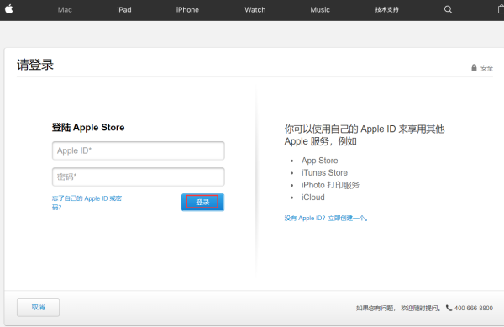Open the search magnifier icon
The image size is (504, 327).
coord(448,9)
